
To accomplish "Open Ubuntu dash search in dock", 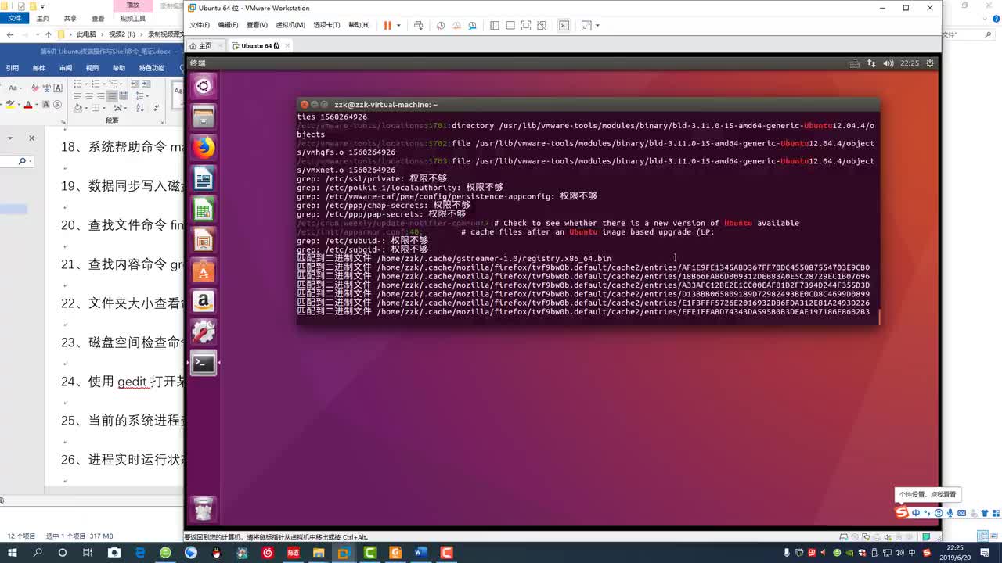I will coord(204,86).
